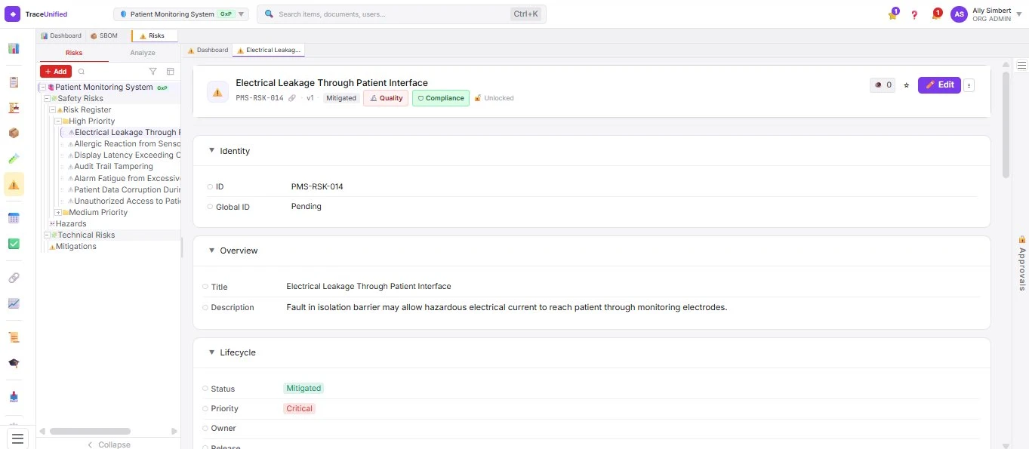The width and height of the screenshot is (1029, 449).
Task: Open the chain link sidebar icon
Action: 14,278
